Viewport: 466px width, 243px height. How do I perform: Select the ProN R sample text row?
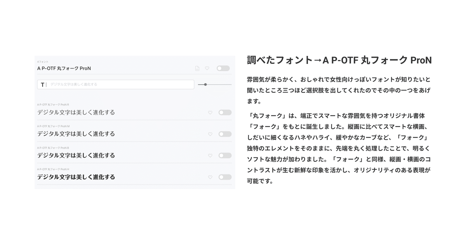tap(76, 113)
